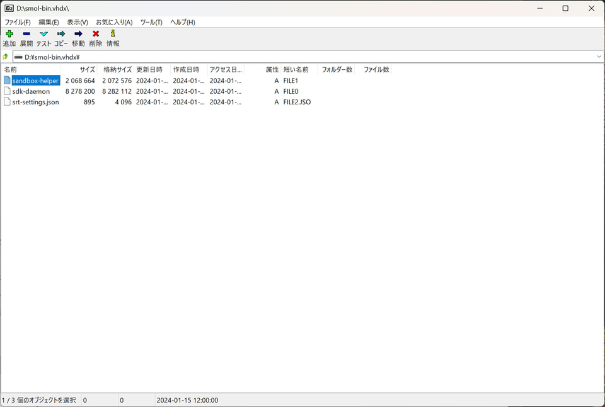605x407 pixels.
Task: Click size value 8 278 200
Action: (80, 91)
